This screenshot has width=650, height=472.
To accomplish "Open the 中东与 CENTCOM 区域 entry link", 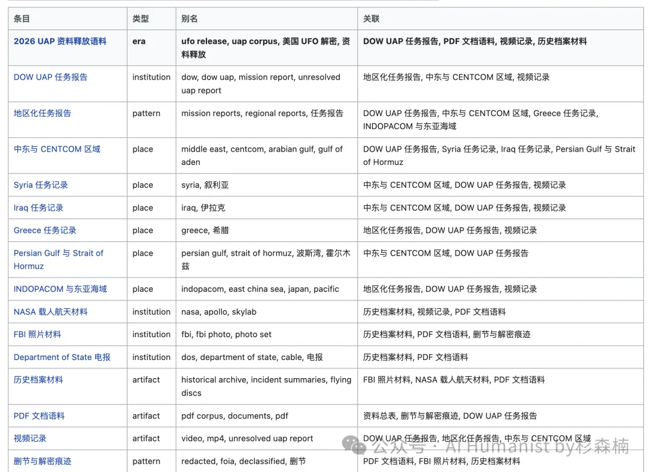I will tap(57, 149).
